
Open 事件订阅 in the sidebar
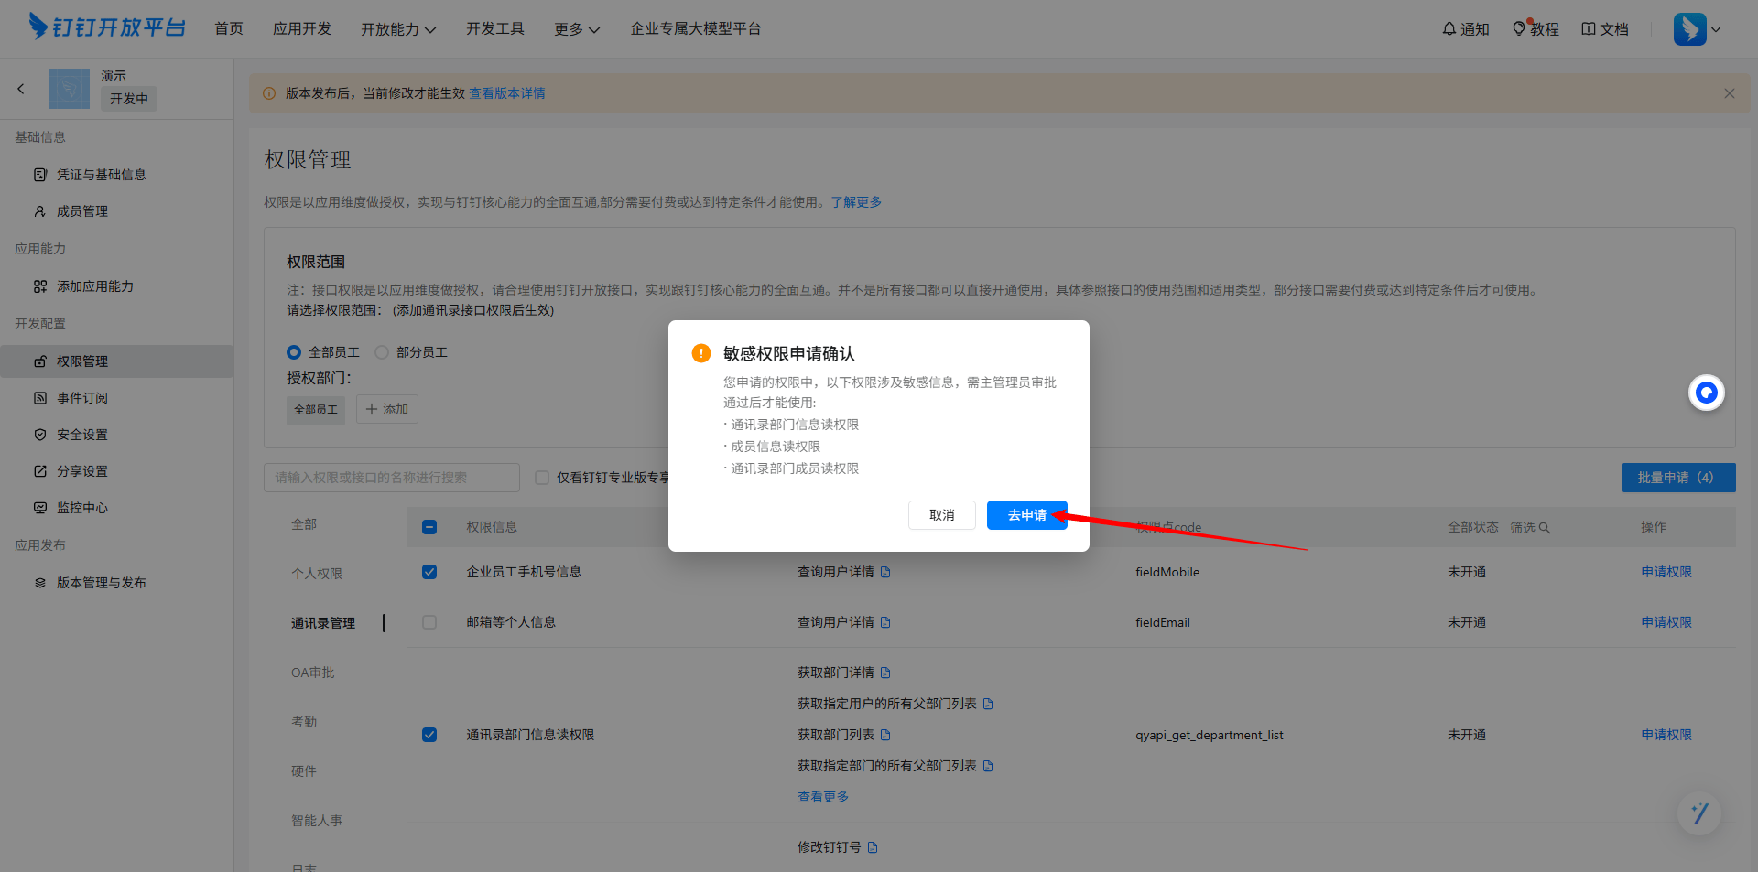(x=82, y=398)
